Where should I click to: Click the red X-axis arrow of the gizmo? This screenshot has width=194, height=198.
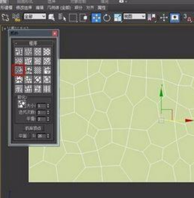189,121
